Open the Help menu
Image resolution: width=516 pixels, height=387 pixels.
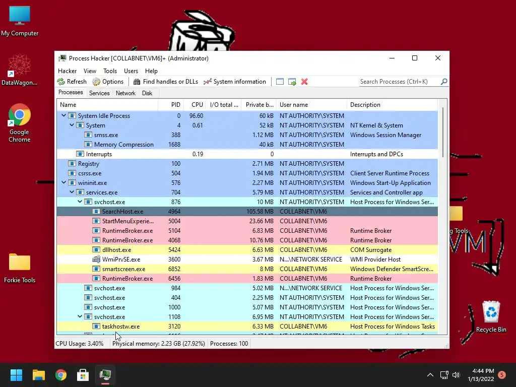coord(151,71)
